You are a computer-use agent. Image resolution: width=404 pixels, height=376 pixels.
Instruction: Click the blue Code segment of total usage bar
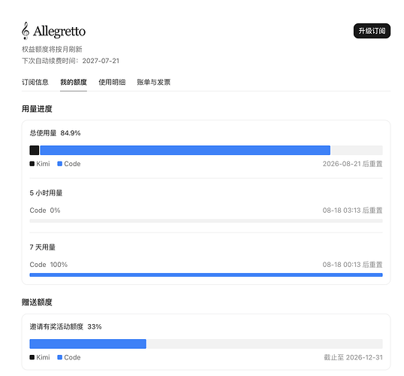(x=185, y=150)
